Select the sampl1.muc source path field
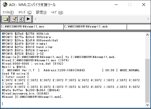Viewport: 151px width, 109px height. tap(32, 27)
